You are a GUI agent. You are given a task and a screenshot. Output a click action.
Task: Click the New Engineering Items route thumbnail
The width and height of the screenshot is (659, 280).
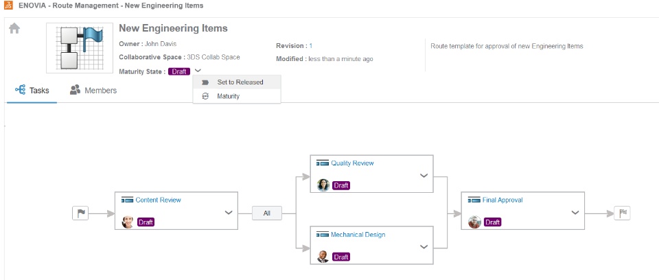[x=79, y=49]
